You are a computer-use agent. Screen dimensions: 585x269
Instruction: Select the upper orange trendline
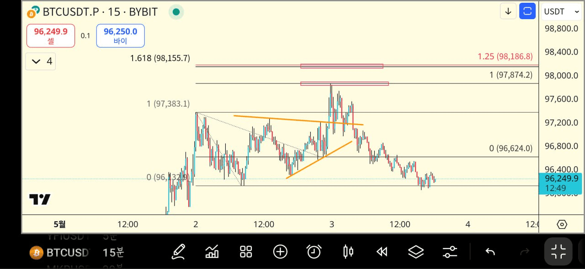298,120
